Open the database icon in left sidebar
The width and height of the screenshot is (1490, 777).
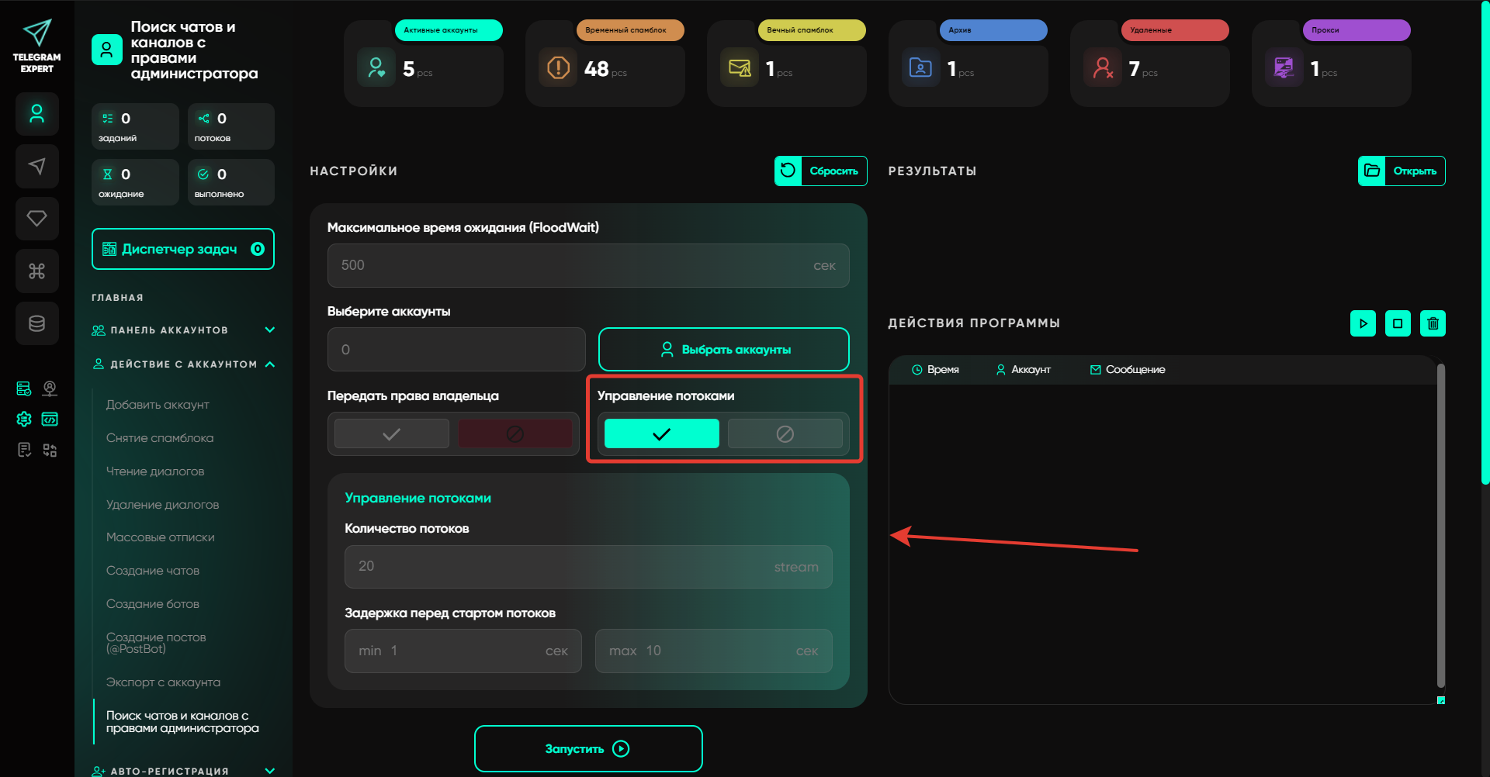(36, 323)
